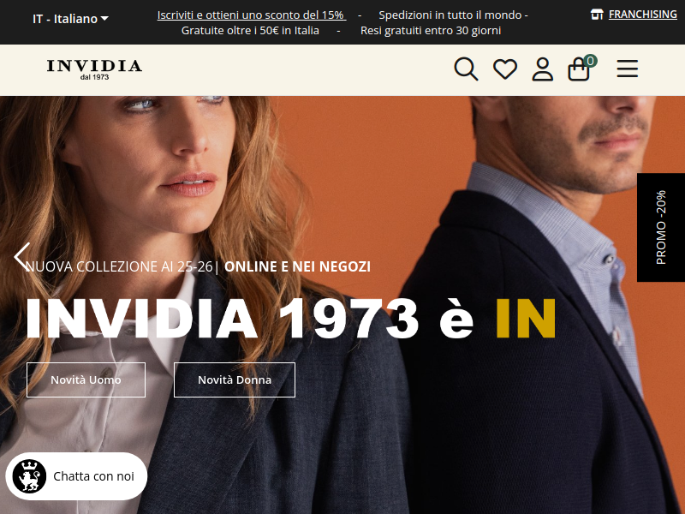Expand the IT - Italiano language dropdown
Image resolution: width=685 pixels, height=514 pixels.
[70, 19]
